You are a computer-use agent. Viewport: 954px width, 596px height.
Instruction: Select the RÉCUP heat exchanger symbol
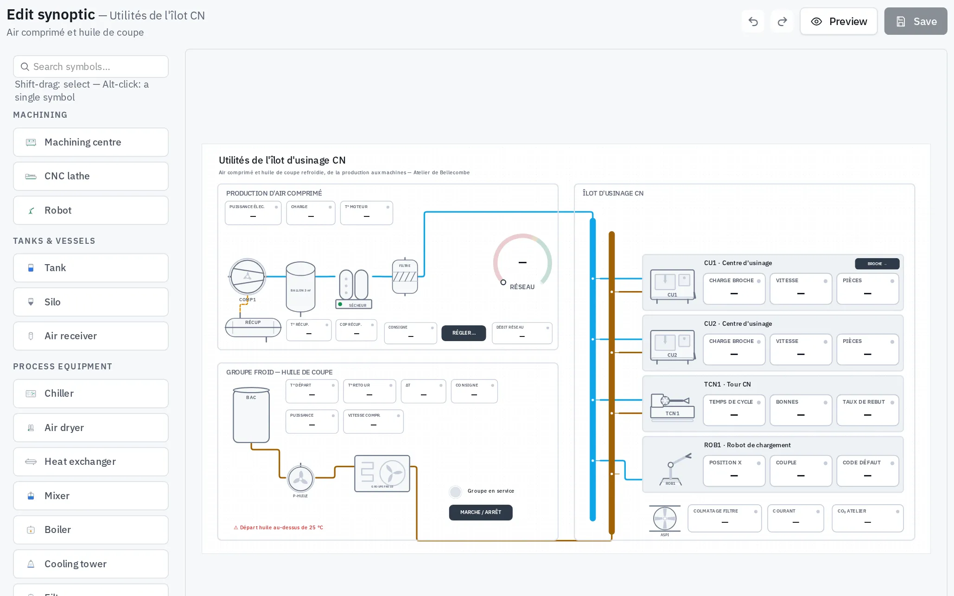tap(253, 328)
